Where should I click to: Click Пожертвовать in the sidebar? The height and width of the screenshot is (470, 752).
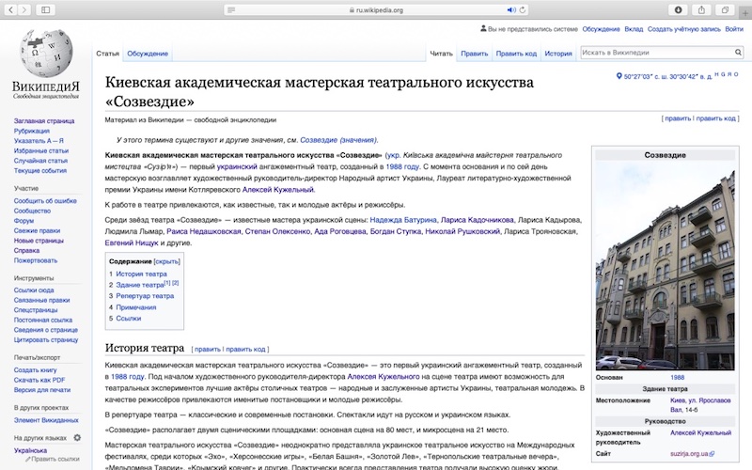click(x=36, y=260)
